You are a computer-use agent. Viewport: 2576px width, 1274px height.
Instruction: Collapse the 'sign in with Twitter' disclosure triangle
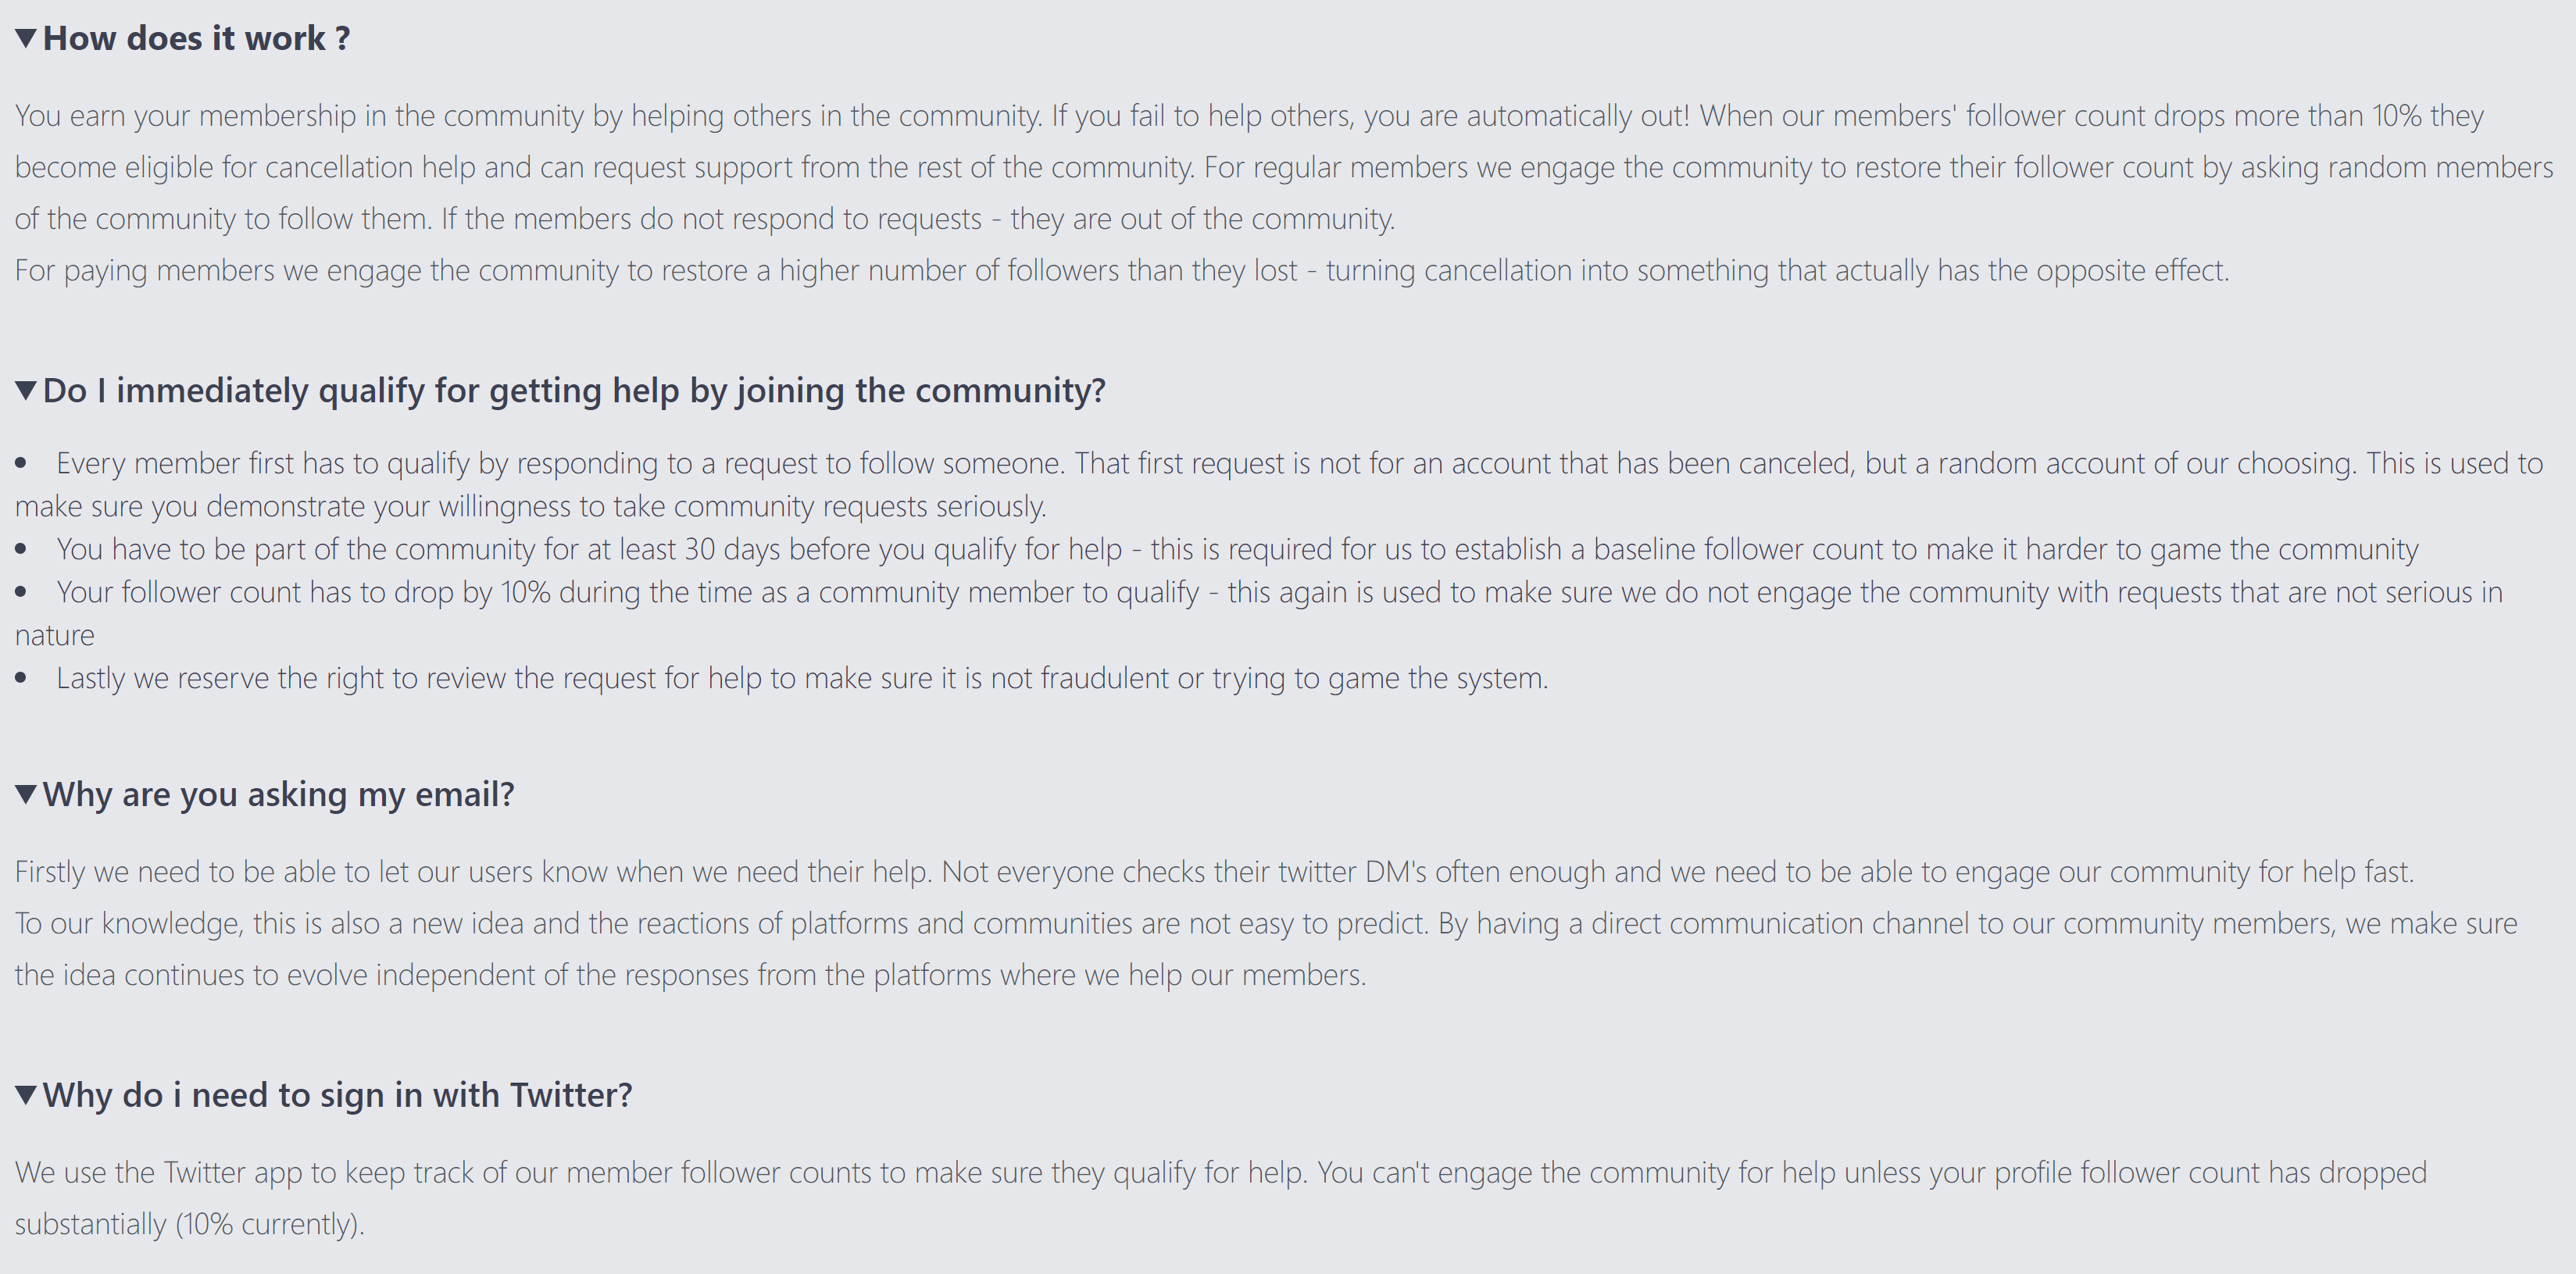tap(27, 1095)
